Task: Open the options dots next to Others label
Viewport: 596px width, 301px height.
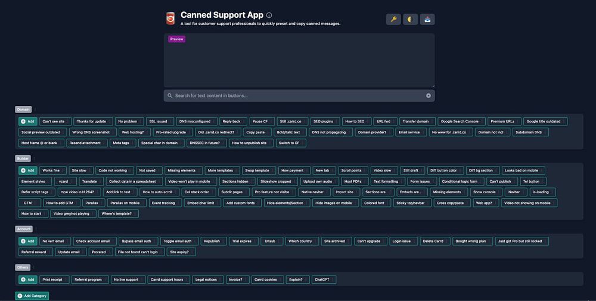Action: click(x=34, y=267)
